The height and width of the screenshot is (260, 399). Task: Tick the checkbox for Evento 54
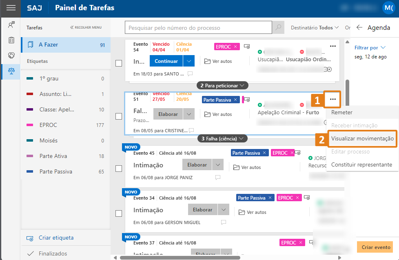tap(119, 63)
